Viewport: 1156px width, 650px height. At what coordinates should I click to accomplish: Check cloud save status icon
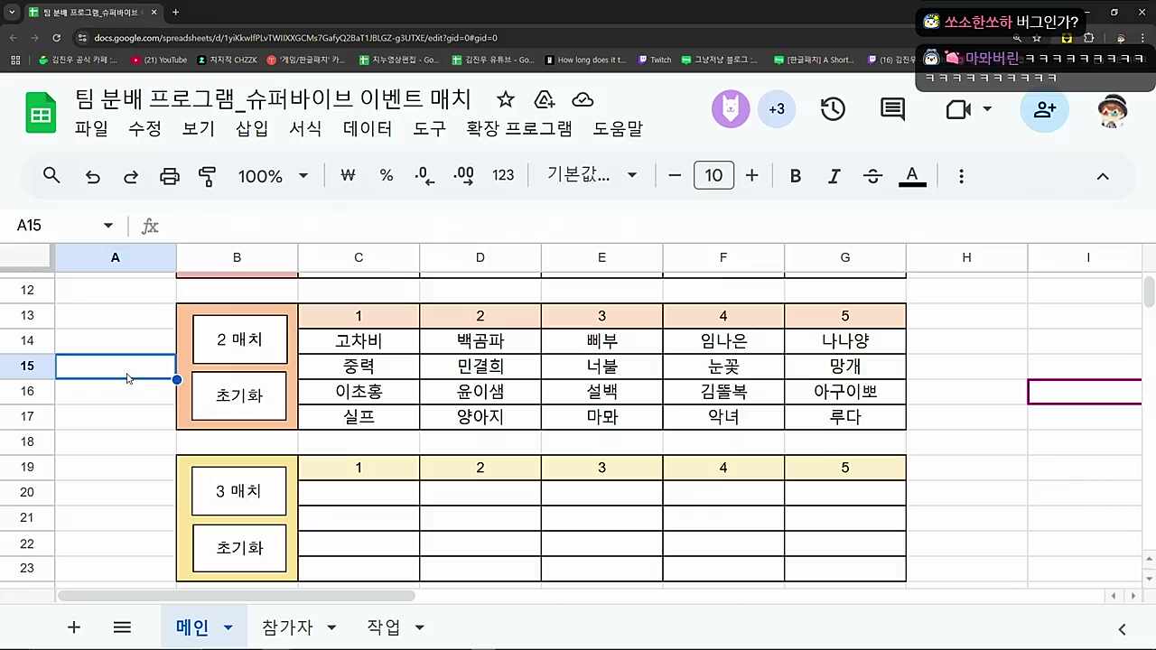583,99
